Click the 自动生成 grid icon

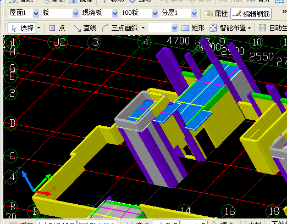262,28
